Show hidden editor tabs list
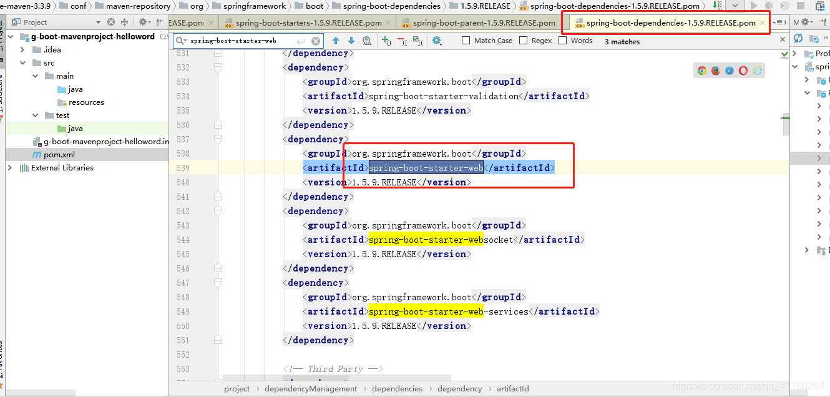Viewport: 830px width, 397px height. 779,22
